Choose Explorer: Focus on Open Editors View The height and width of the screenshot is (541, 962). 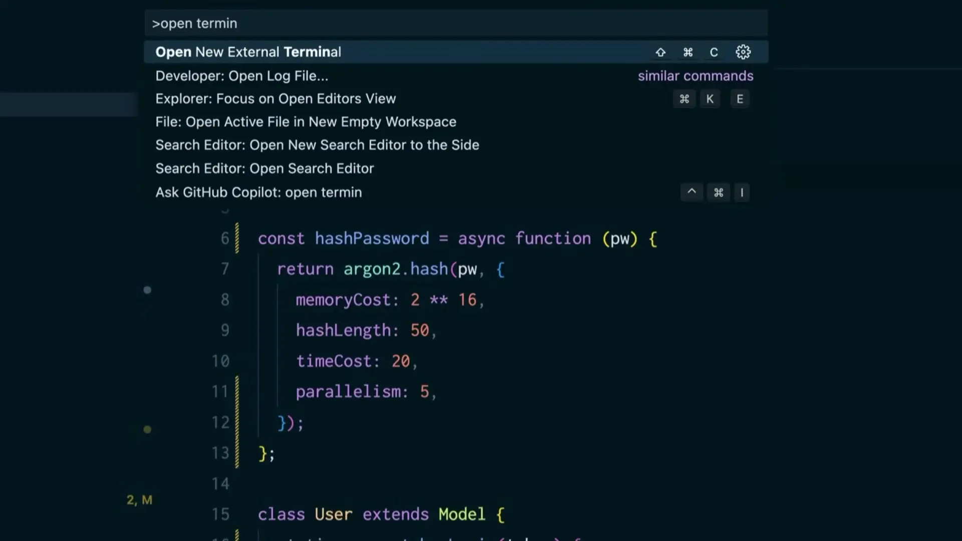(456, 99)
